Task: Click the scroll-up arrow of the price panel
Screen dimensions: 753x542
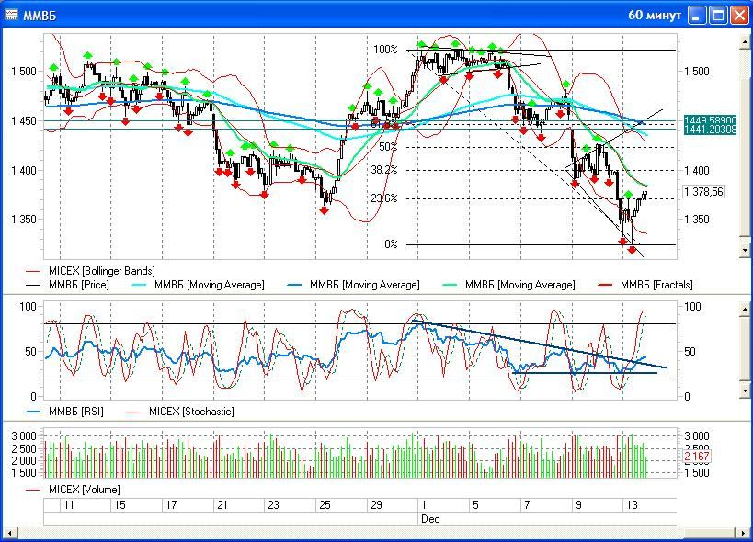Action: point(745,42)
